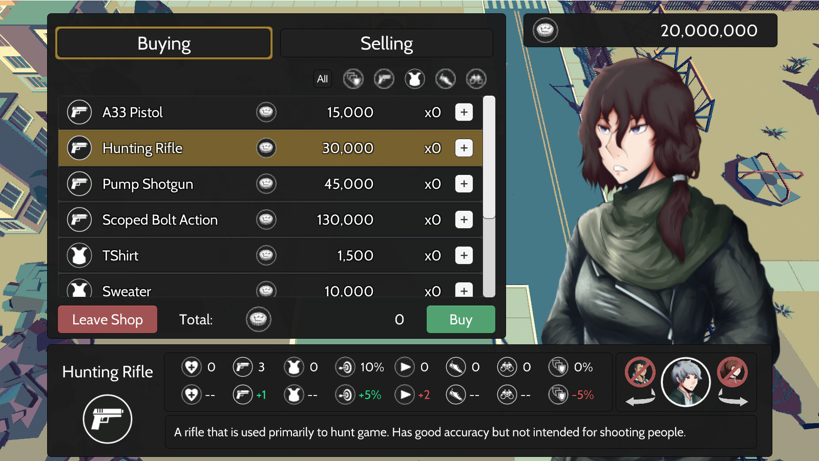Switch to the Selling tab

point(386,43)
